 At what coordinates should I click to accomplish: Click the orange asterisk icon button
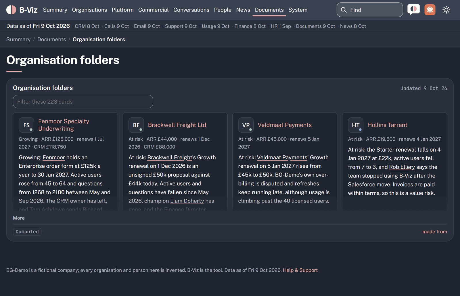(x=430, y=10)
